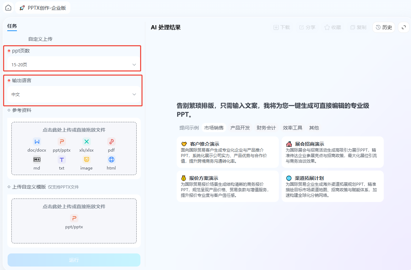
Task: Switch to the 财务会计 tab
Action: (266, 128)
